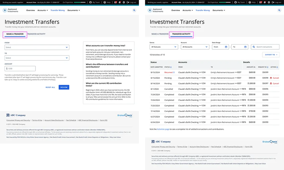This screenshot has height=170, width=284.
Task: Click the info icon next to Returned status
Action: [x=174, y=73]
